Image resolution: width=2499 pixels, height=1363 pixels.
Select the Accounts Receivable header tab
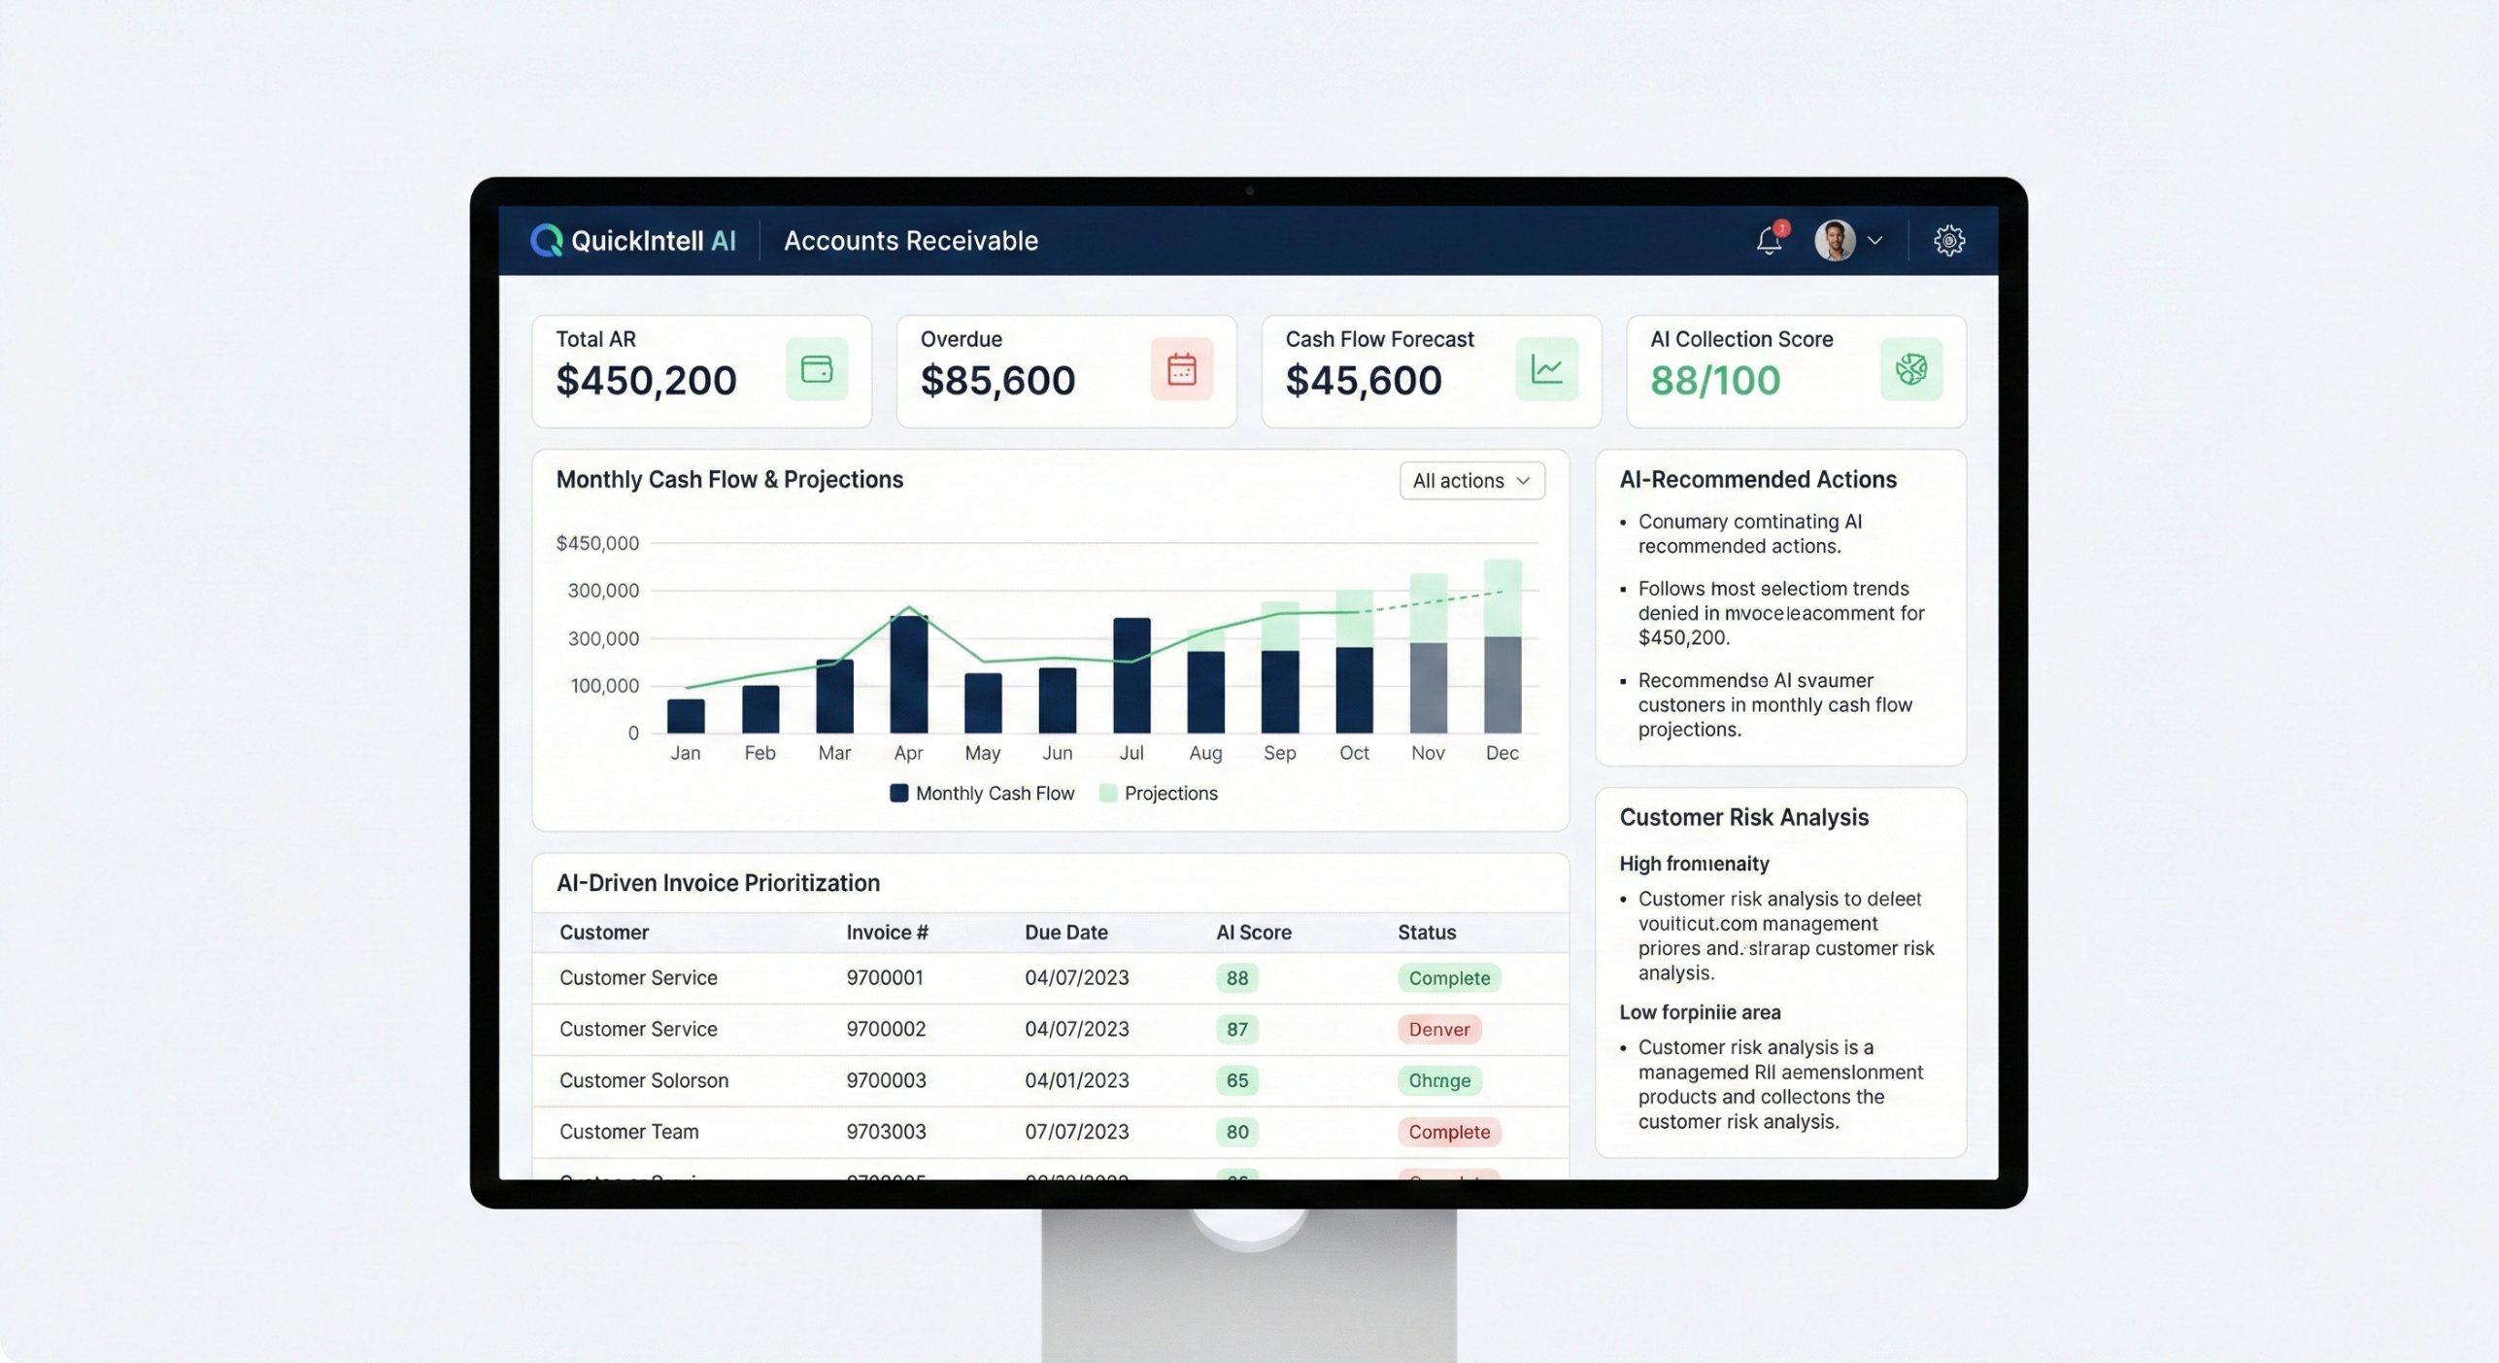tap(910, 241)
